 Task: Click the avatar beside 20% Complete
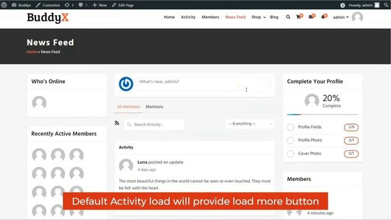(x=312, y=100)
